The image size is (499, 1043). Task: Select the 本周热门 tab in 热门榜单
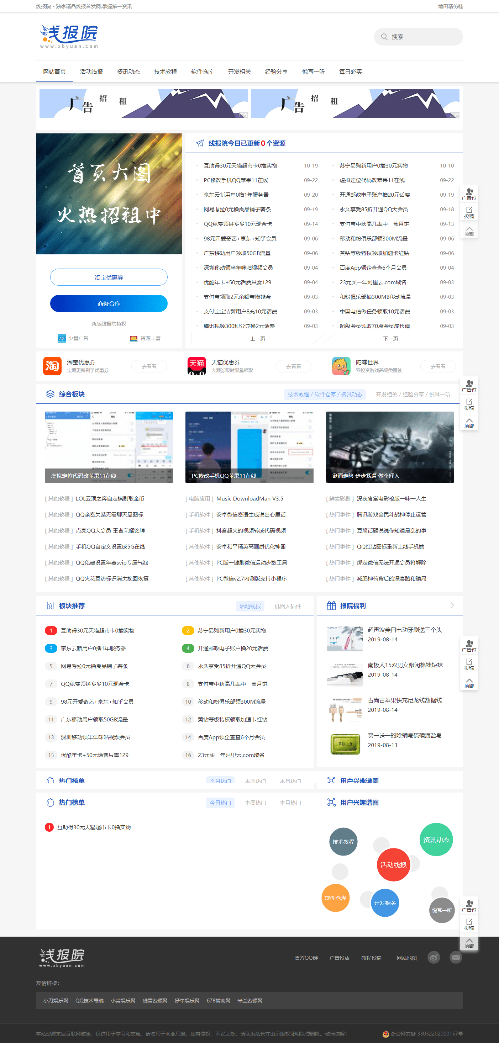click(255, 803)
